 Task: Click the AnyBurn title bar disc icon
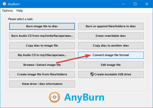coord(4,4)
